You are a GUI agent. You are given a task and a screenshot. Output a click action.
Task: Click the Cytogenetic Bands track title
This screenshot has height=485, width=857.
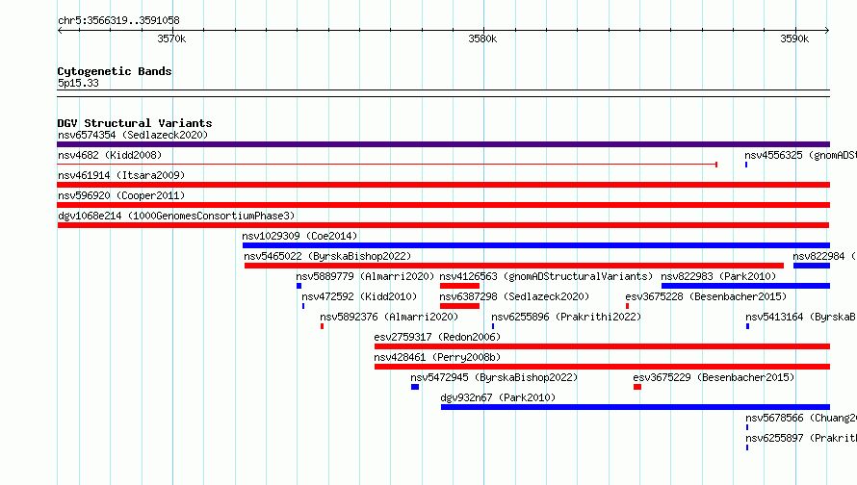pyautogui.click(x=115, y=71)
